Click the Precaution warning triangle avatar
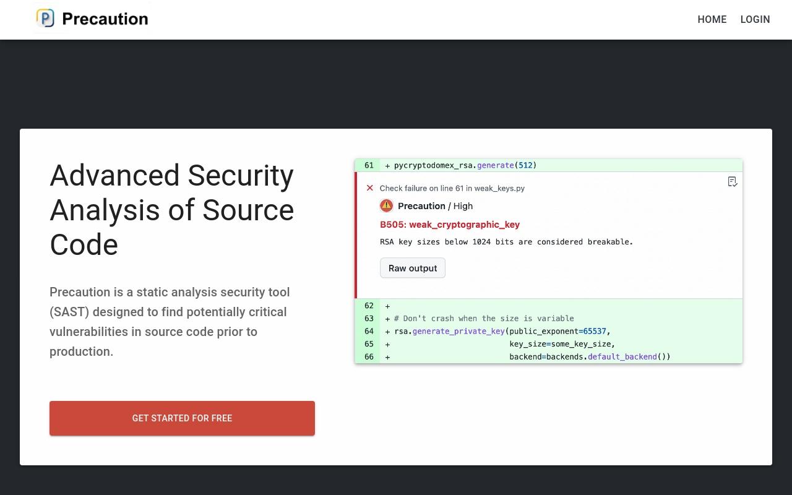The height and width of the screenshot is (495, 792). (x=386, y=205)
